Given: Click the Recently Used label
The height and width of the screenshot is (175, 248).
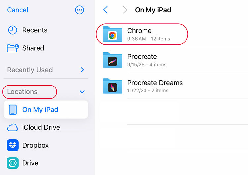Looking at the screenshot, I should pos(30,70).
